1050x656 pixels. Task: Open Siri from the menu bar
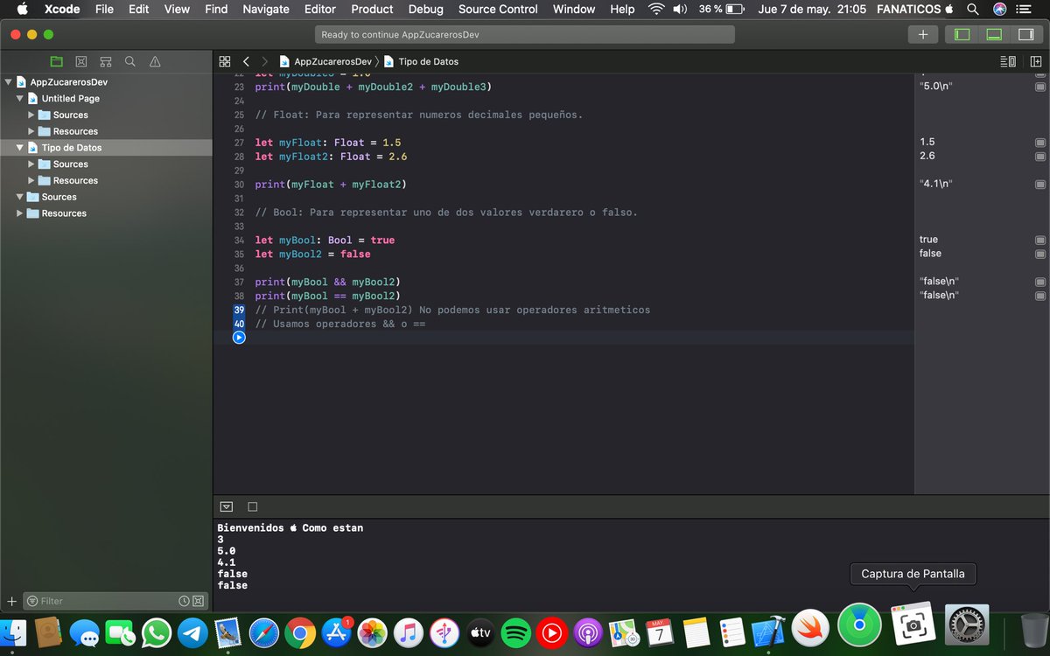coord(999,9)
